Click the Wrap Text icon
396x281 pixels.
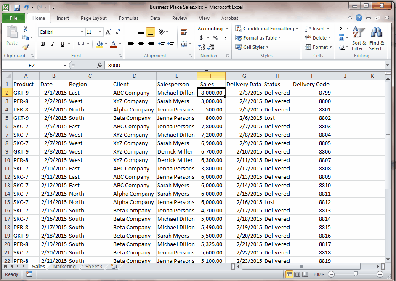point(184,32)
